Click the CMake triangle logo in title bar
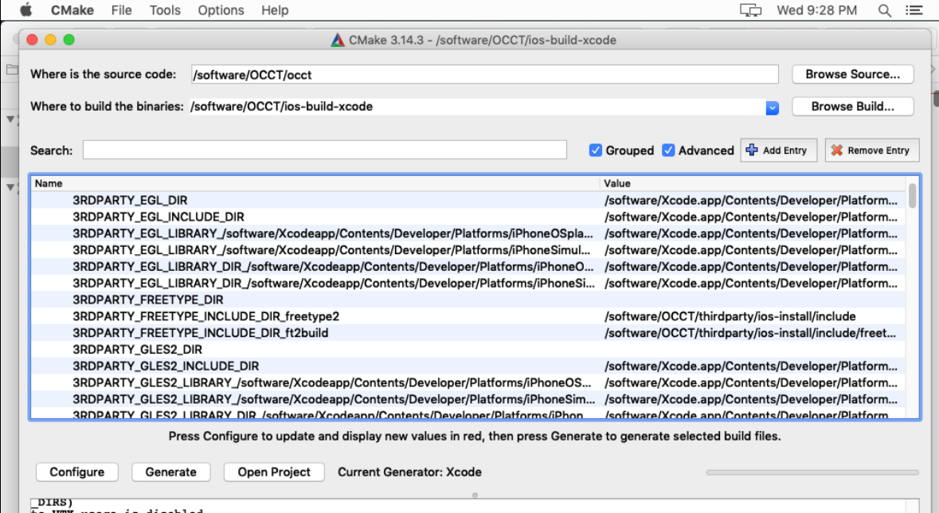This screenshot has width=939, height=513. 338,40
